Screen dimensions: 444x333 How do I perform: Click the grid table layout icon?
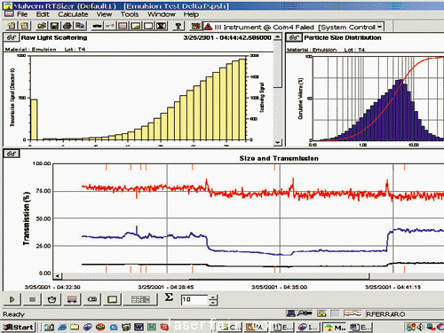pyautogui.click(x=140, y=299)
